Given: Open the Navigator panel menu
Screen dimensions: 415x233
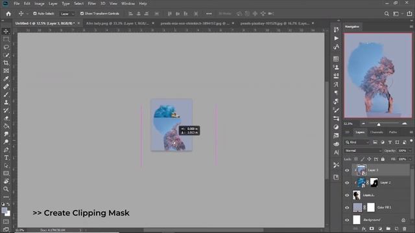Looking at the screenshot, I should pos(411,27).
